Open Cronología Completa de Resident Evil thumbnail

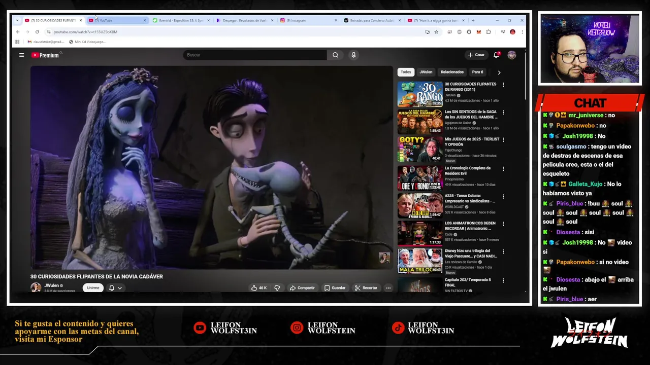coord(420,177)
